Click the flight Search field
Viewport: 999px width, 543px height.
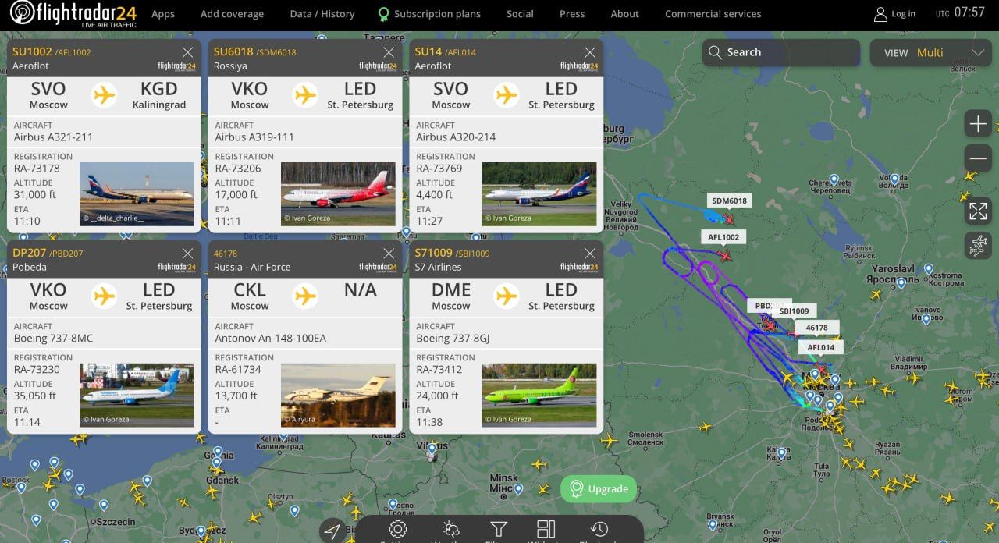click(780, 52)
